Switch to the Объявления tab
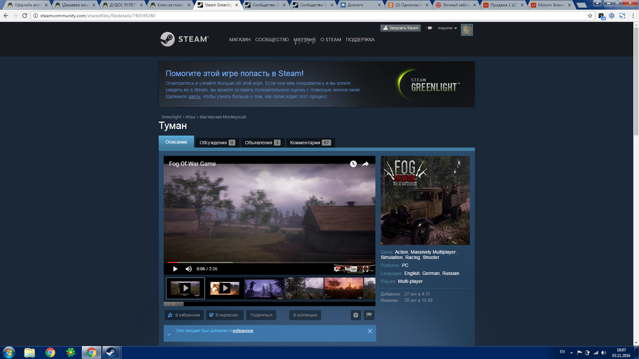The width and height of the screenshot is (639, 359). 263,143
